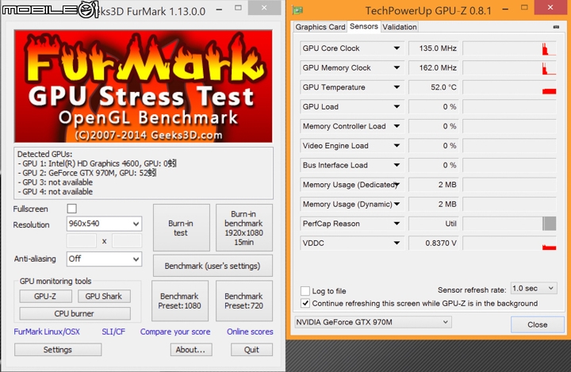Run Benchmark Preset:1080

pyautogui.click(x=180, y=301)
